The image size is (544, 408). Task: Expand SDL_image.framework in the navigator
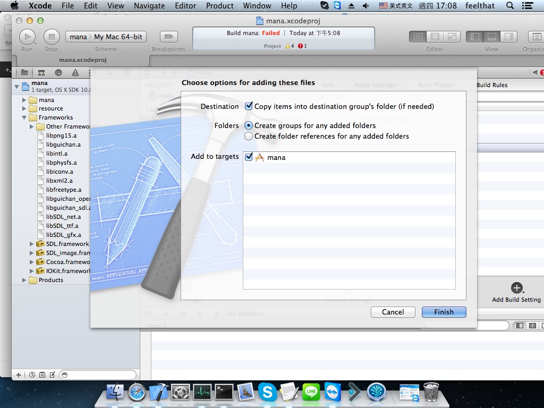coord(31,253)
